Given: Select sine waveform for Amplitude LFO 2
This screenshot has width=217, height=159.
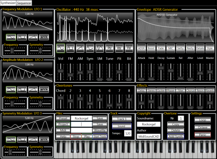Looking at the screenshot, I should point(11,90).
